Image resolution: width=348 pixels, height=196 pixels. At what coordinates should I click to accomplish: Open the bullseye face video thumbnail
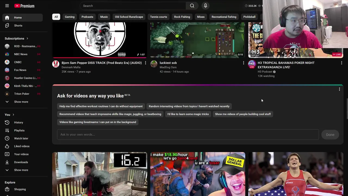click(100, 40)
